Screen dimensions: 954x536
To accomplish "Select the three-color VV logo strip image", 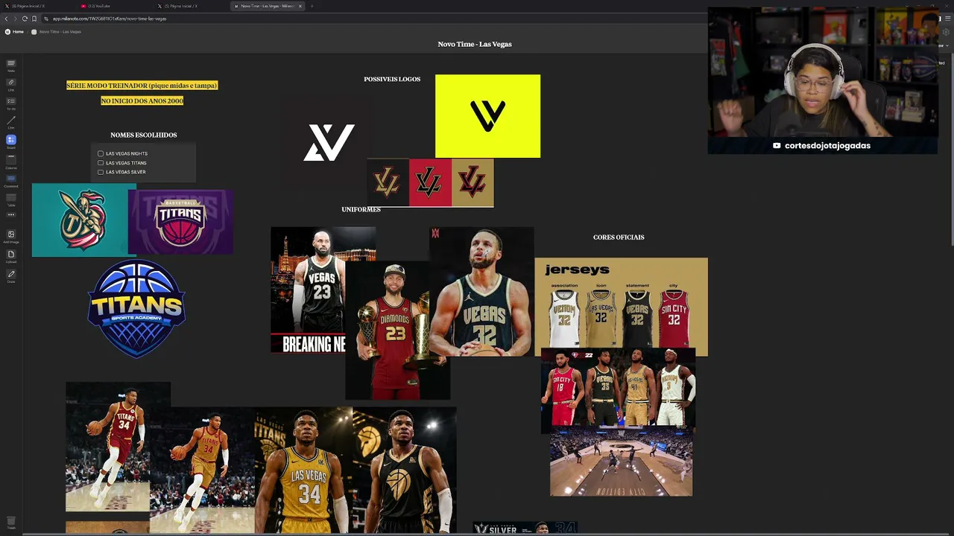I will [430, 182].
